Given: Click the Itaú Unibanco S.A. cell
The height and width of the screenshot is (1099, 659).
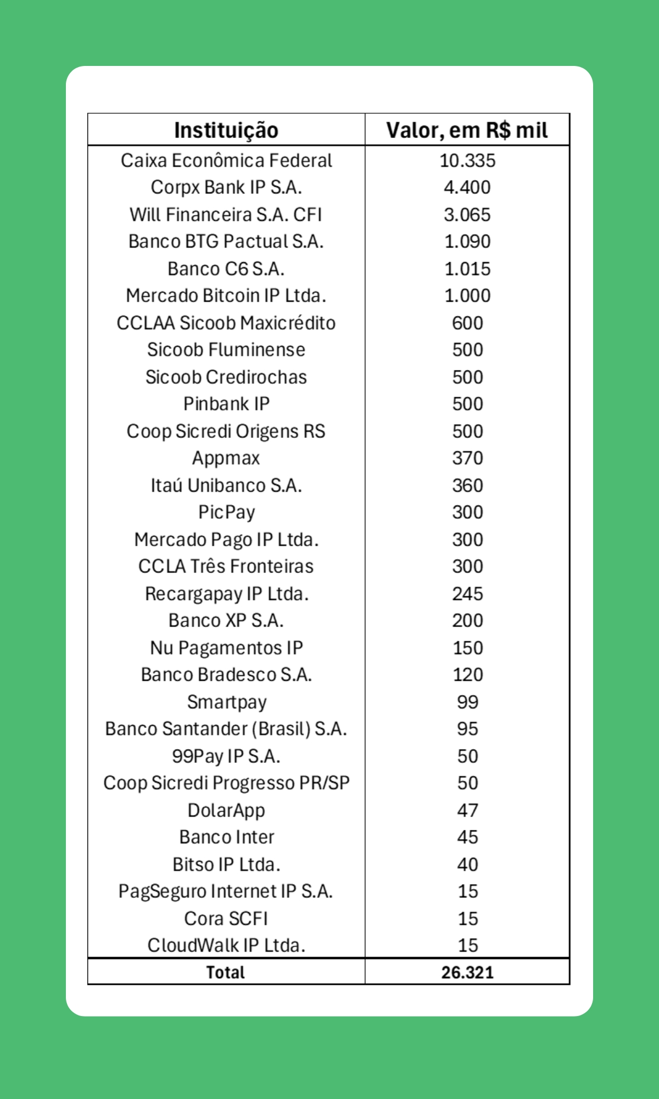Looking at the screenshot, I should pos(226,485).
